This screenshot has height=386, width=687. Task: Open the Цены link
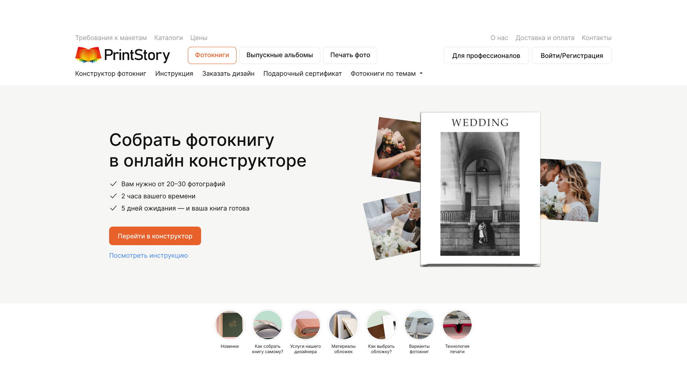[199, 38]
